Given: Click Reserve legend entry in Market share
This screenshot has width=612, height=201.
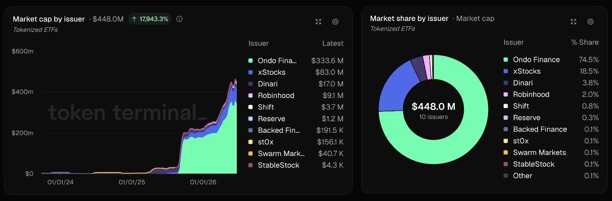Looking at the screenshot, I should pyautogui.click(x=551, y=118).
